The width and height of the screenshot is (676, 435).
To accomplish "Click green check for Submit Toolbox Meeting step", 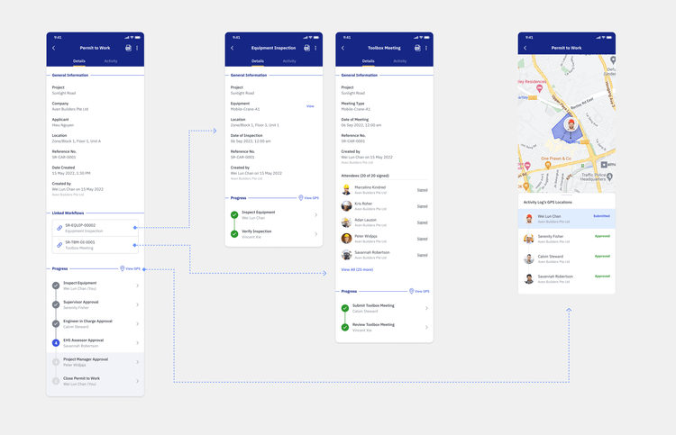I will [x=345, y=308].
